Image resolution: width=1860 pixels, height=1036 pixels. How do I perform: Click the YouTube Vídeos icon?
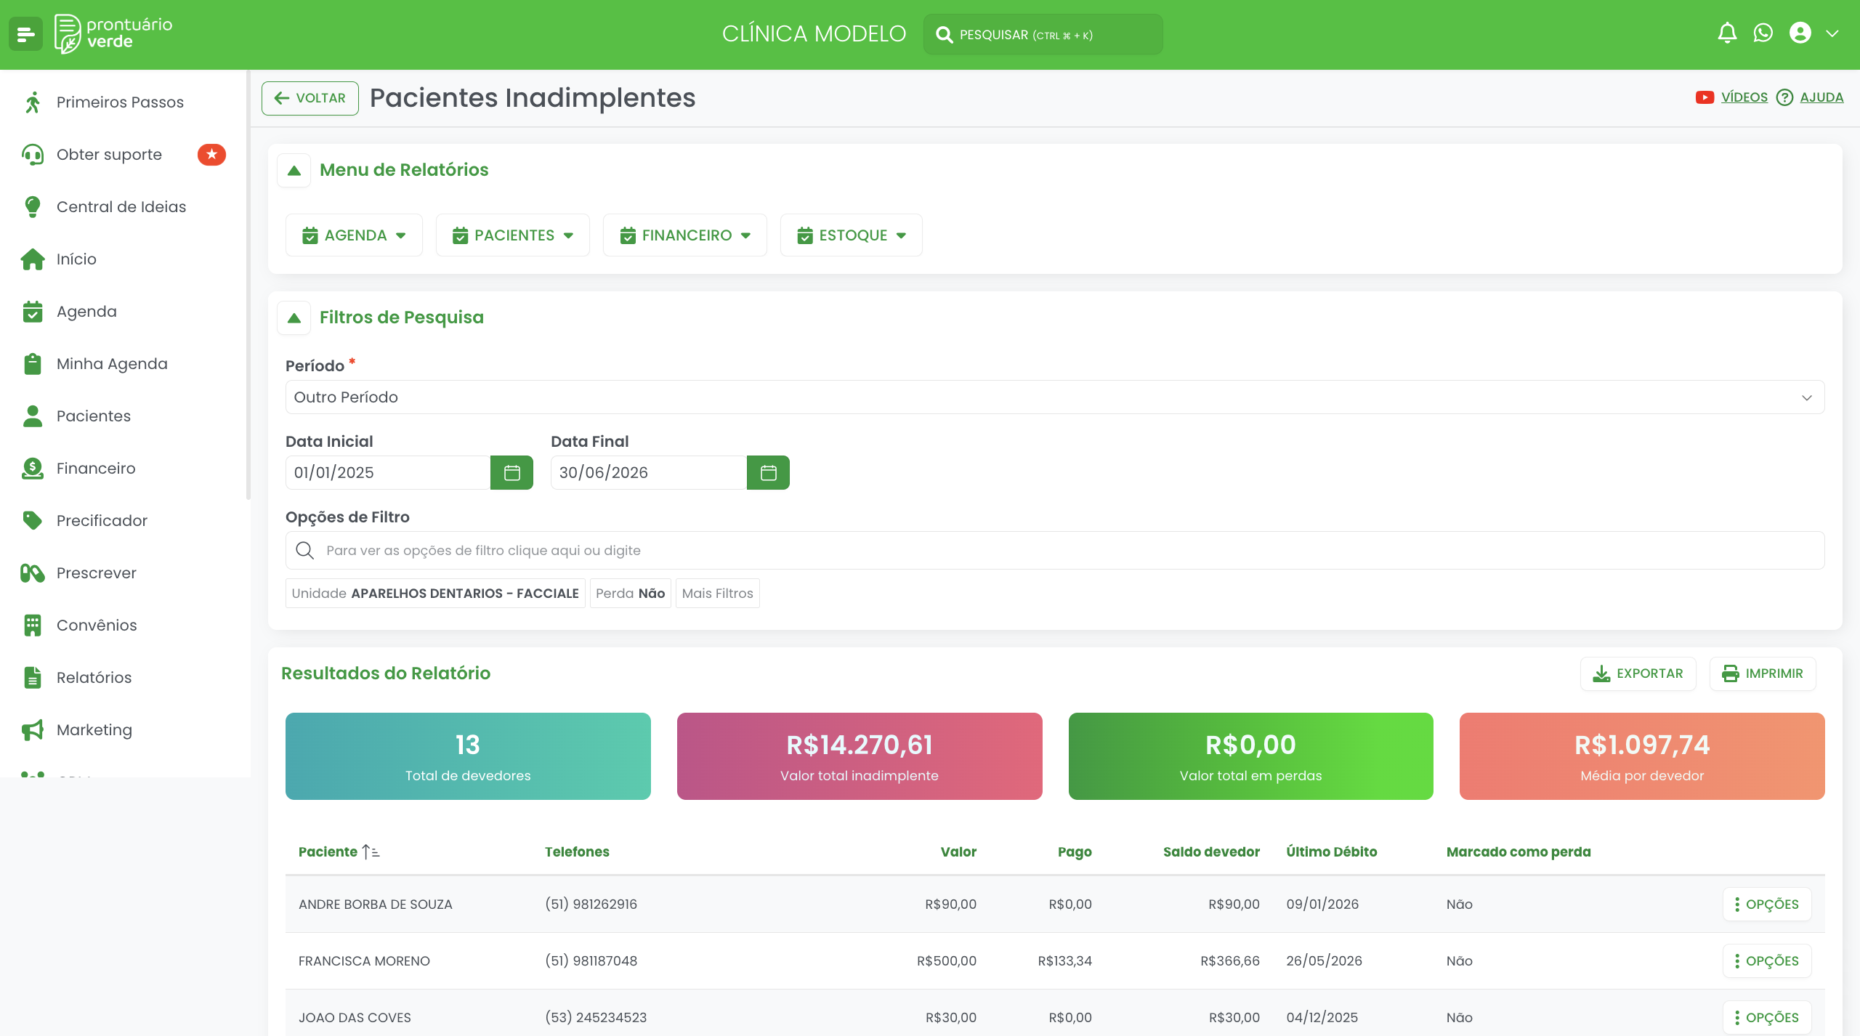coord(1705,97)
